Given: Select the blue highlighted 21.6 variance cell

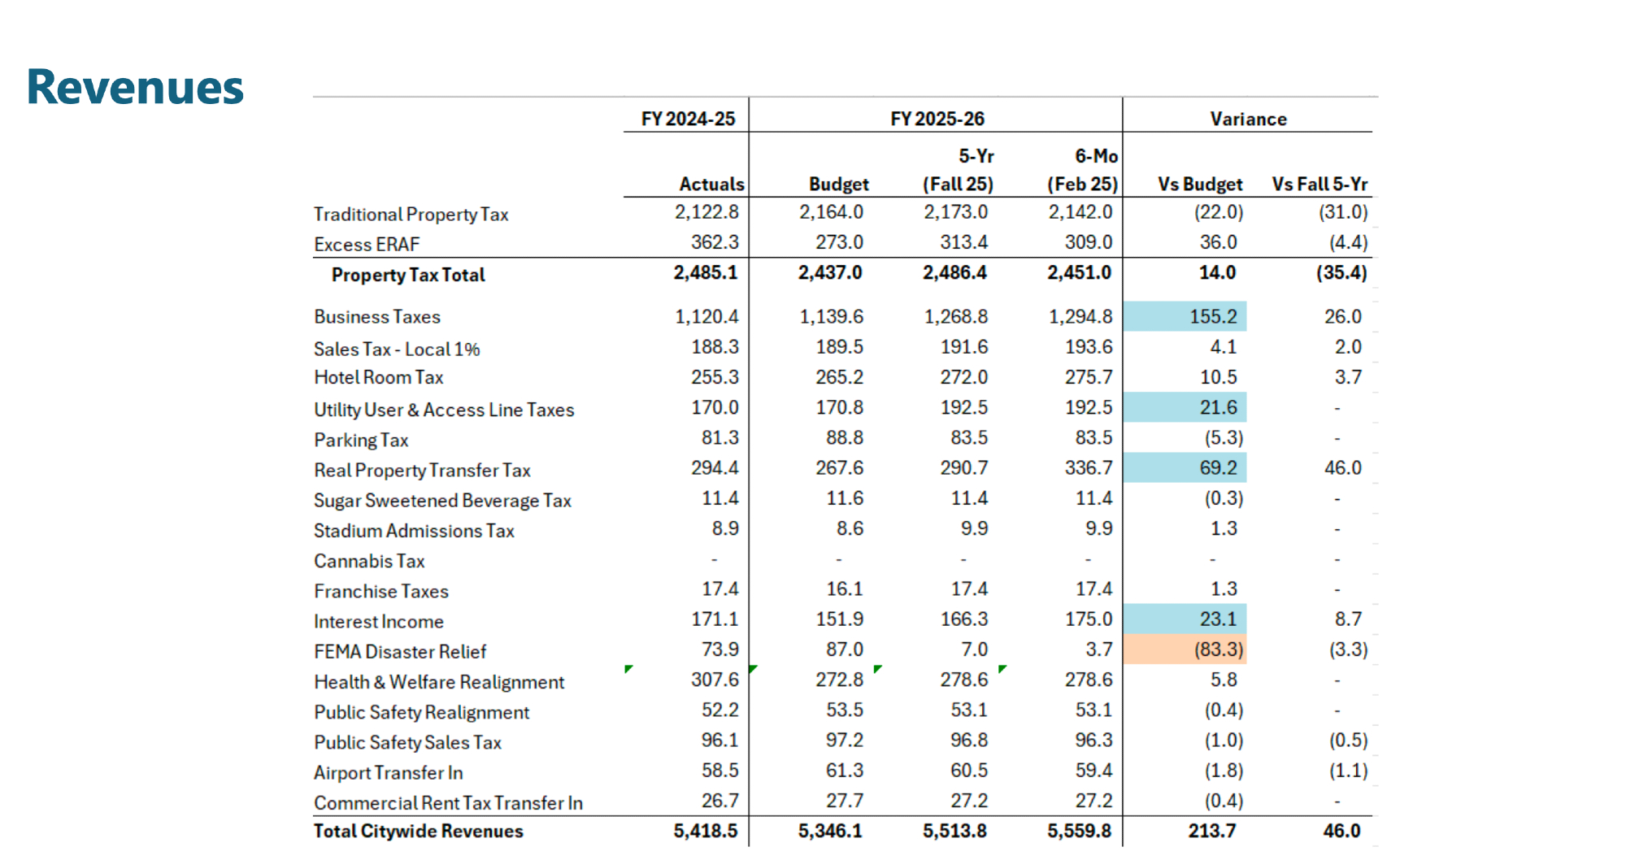Looking at the screenshot, I should click(x=1185, y=407).
